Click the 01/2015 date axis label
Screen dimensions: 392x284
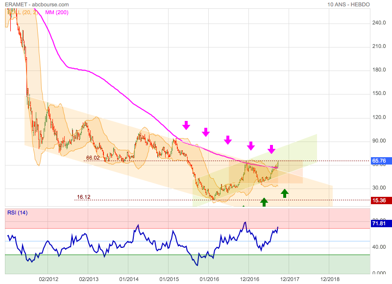[x=169, y=279]
